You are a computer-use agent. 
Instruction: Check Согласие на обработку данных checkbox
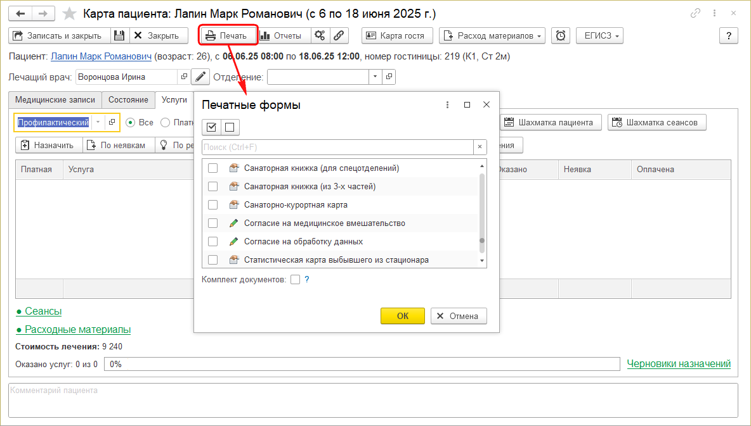click(x=212, y=241)
